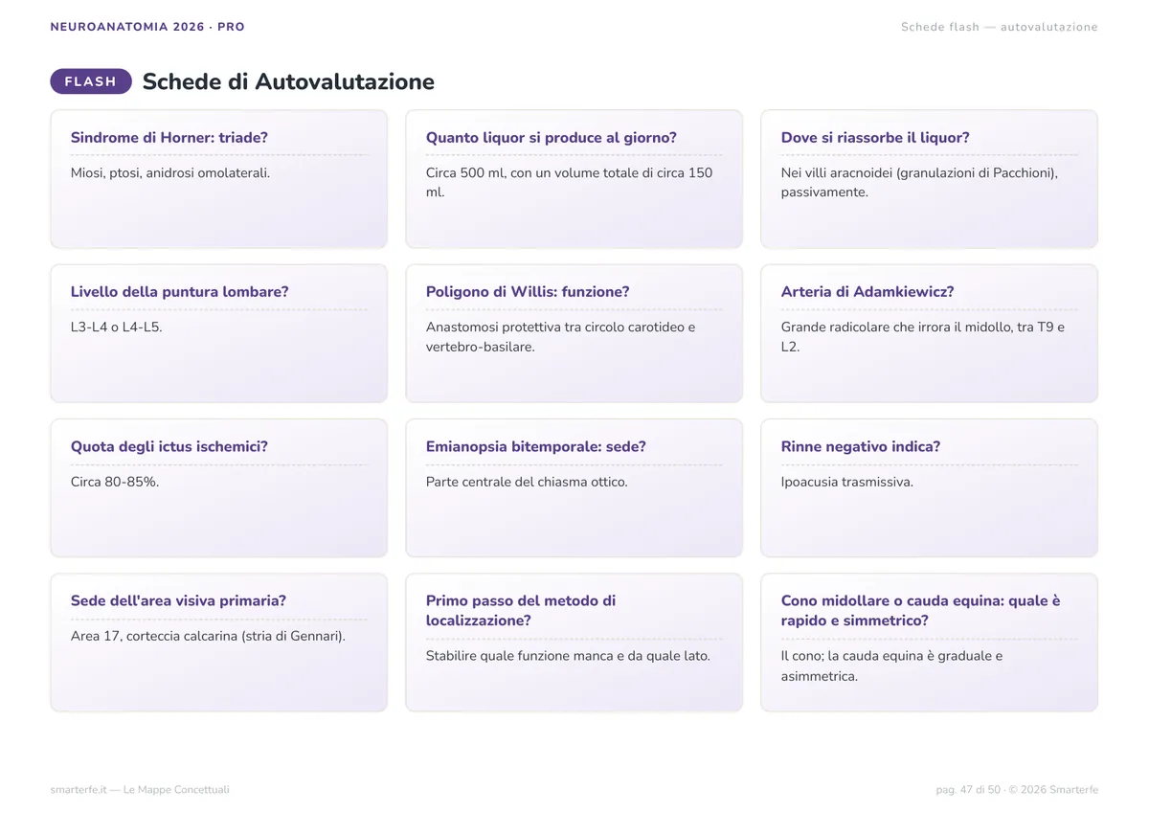The image size is (1149, 813).
Task: Click the question 'Rinne negativo indica?'
Action: [x=861, y=447]
